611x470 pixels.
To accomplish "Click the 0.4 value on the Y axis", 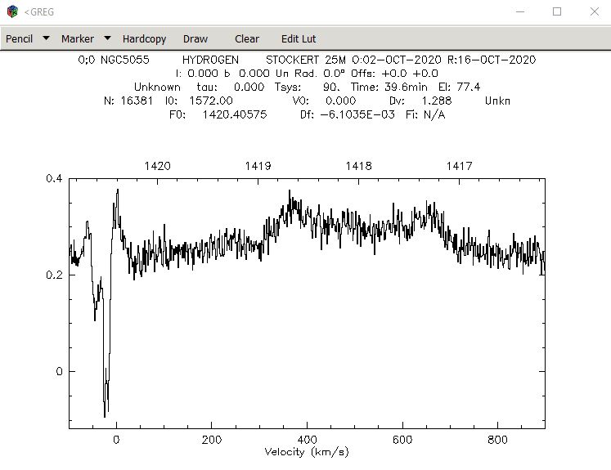I will 54,178.
